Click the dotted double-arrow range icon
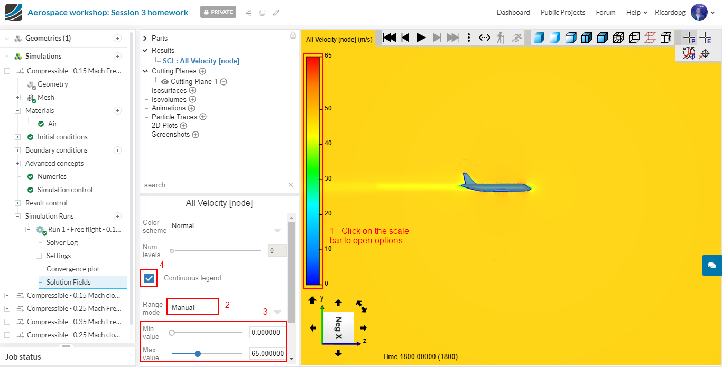 click(485, 37)
